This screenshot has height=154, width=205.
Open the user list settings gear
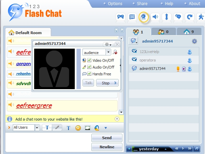[195, 41]
